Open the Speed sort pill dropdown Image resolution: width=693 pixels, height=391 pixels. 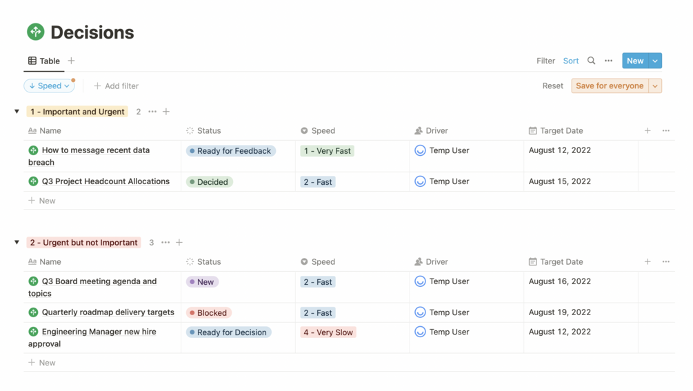49,86
